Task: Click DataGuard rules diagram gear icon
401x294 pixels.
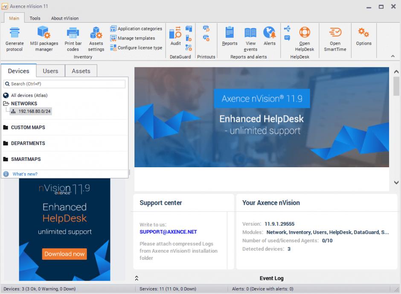Action: click(x=189, y=48)
